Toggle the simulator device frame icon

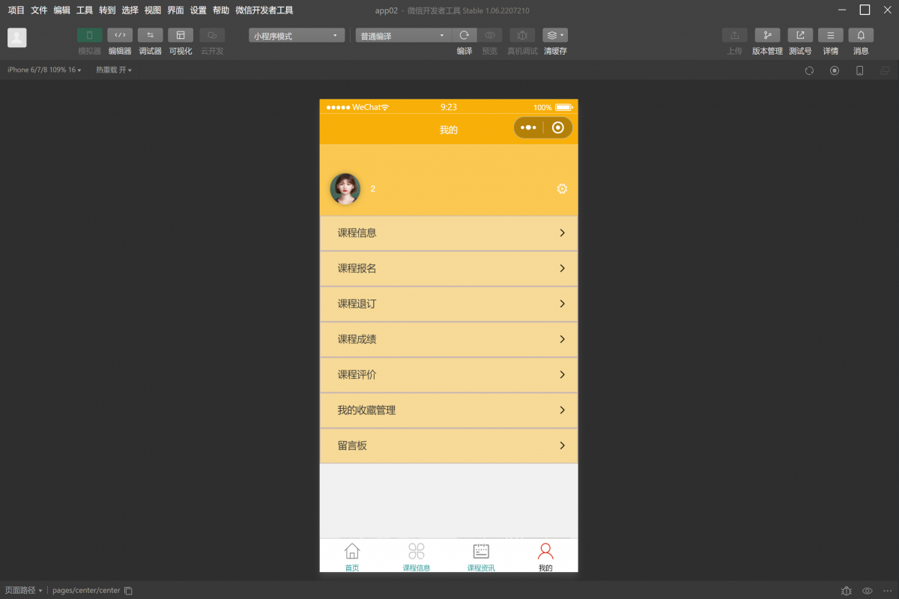coord(859,70)
